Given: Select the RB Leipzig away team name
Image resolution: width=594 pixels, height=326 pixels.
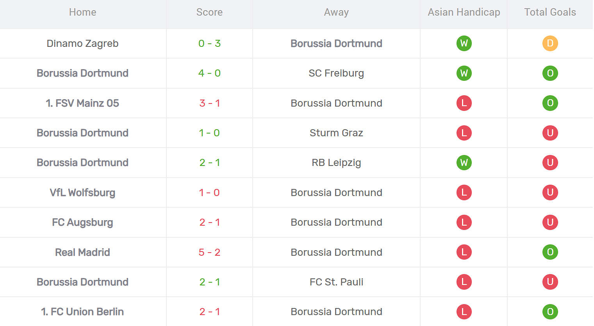Looking at the screenshot, I should (x=336, y=162).
